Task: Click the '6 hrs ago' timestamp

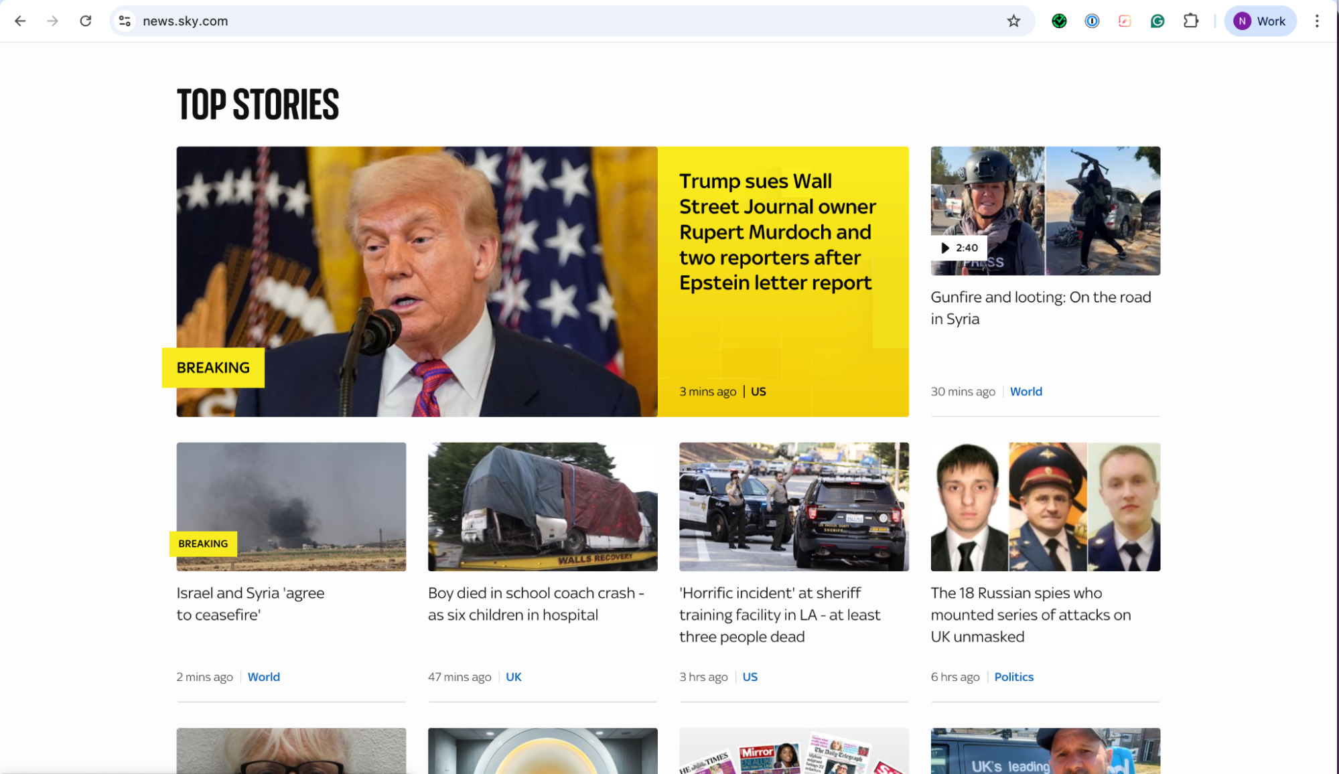Action: (955, 677)
